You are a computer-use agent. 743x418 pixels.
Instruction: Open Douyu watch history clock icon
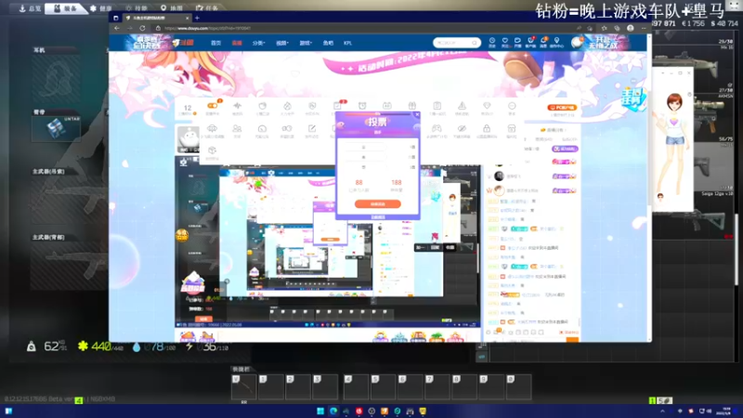pos(492,42)
